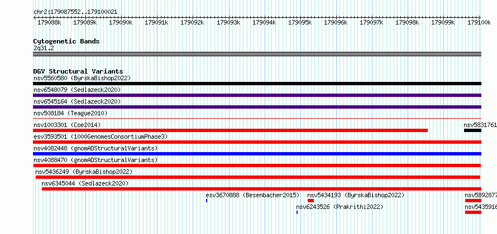Click the blue bar under nsv4082448
497x234 pixels.
(x=257, y=154)
